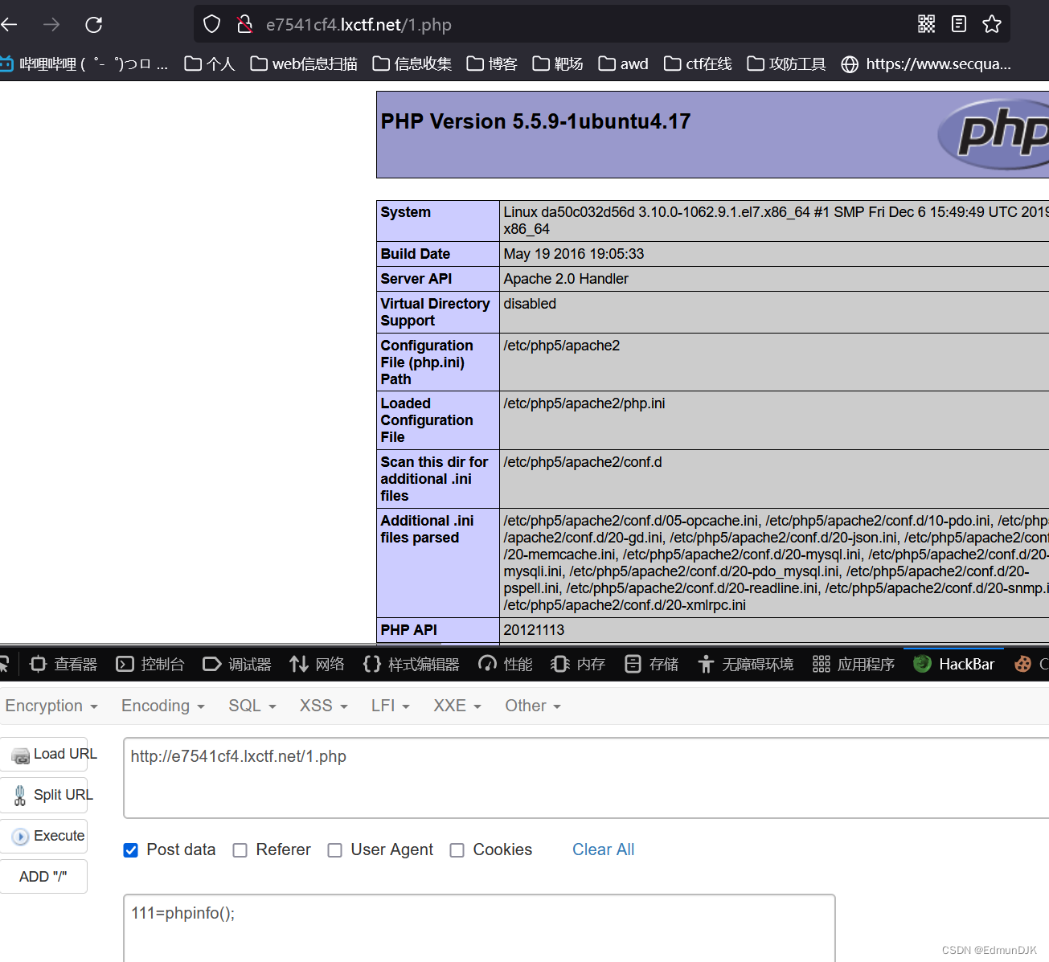The width and height of the screenshot is (1049, 962).
Task: Uncheck the Post data checkbox
Action: pos(130,850)
